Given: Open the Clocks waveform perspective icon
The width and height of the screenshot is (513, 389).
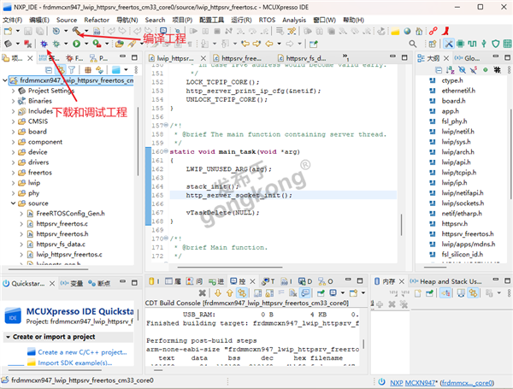Looking at the screenshot, I should [472, 44].
